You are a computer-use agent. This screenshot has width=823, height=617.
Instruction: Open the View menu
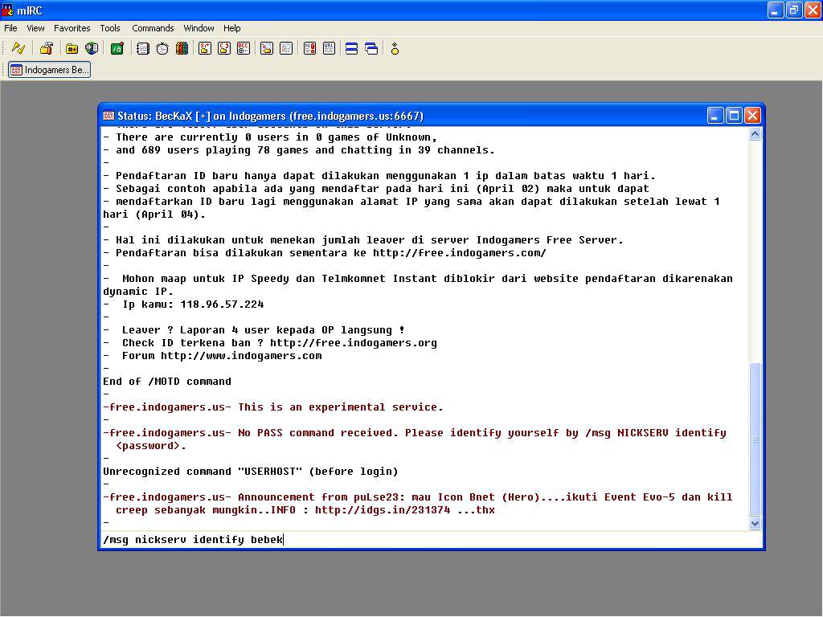click(35, 28)
